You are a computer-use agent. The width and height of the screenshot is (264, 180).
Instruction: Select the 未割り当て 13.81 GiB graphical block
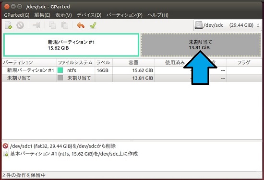(x=201, y=45)
